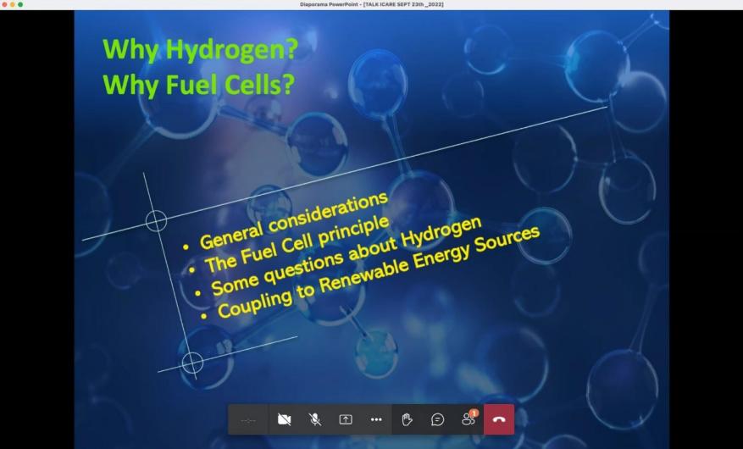This screenshot has height=449, width=743.
Task: Unmute the microphone in the call toolbar
Action: point(315,419)
